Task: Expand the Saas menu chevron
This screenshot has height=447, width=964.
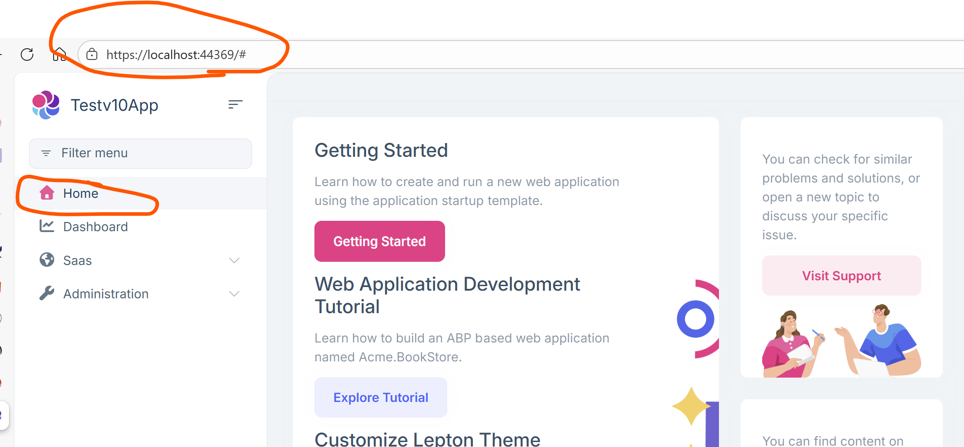Action: pos(234,260)
